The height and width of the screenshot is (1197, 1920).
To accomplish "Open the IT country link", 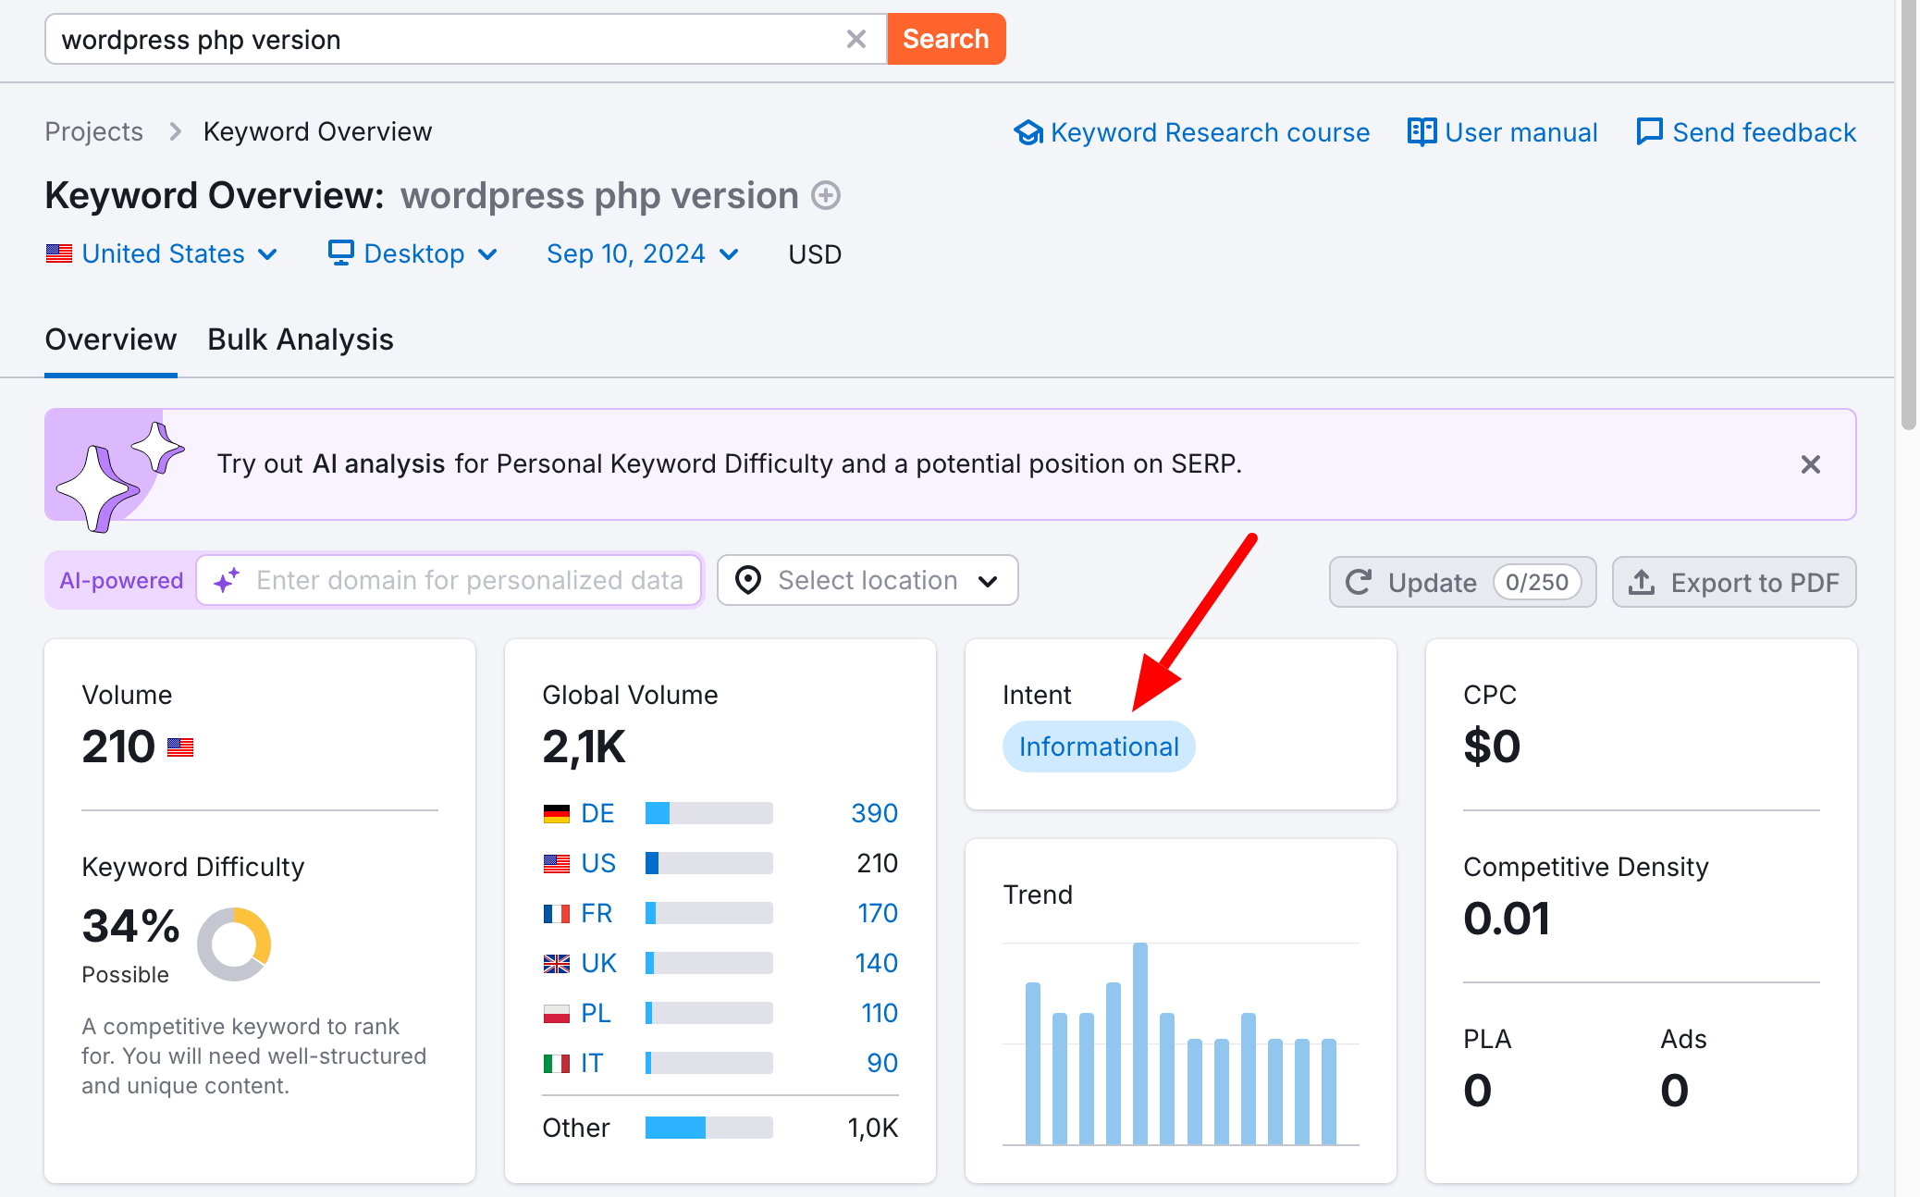I will (592, 1063).
